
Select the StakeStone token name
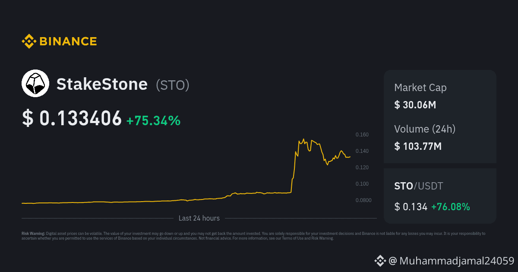point(102,84)
